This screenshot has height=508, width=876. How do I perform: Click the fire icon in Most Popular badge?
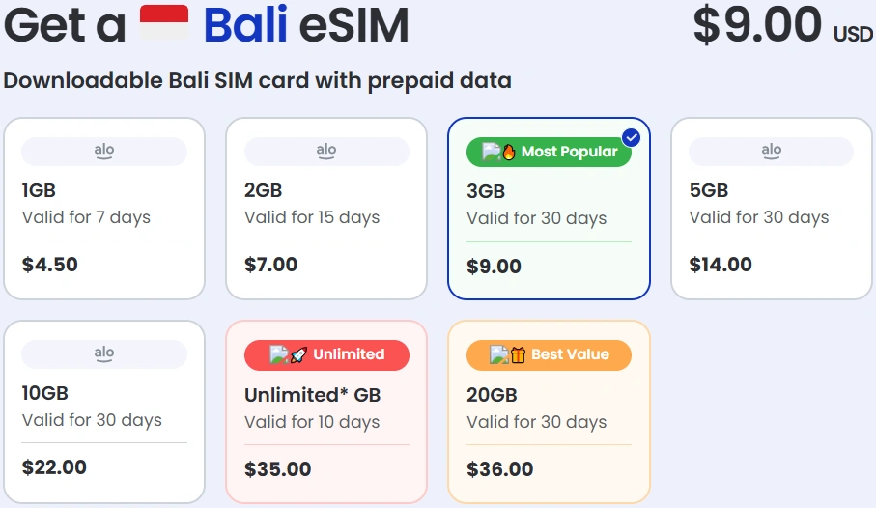point(509,152)
